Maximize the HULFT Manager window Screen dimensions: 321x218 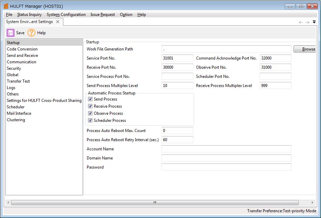tap(301, 6)
